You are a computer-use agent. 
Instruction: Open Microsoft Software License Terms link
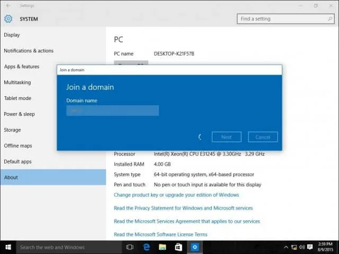(x=160, y=234)
